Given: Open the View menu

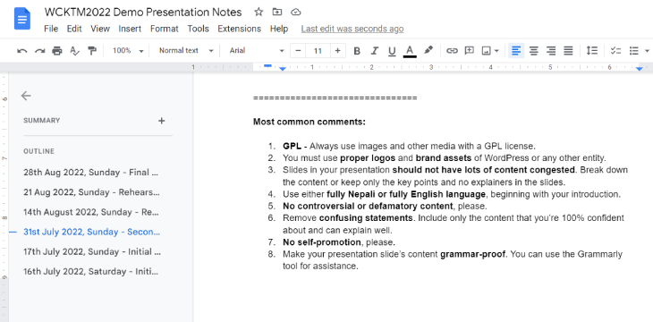Looking at the screenshot, I should coord(100,29).
